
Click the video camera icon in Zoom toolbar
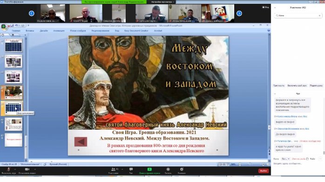pos(27,169)
